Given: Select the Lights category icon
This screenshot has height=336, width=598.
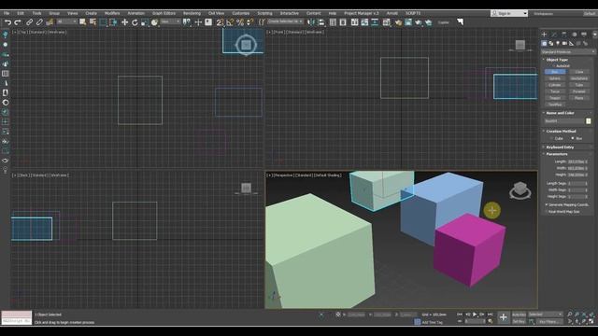Looking at the screenshot, I should tap(558, 44).
